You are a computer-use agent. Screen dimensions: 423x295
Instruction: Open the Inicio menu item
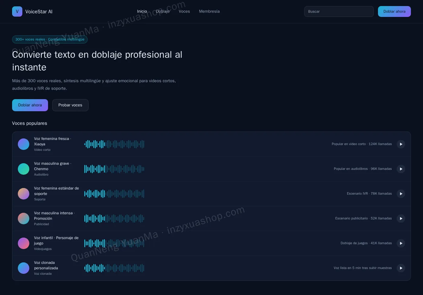[x=142, y=11]
